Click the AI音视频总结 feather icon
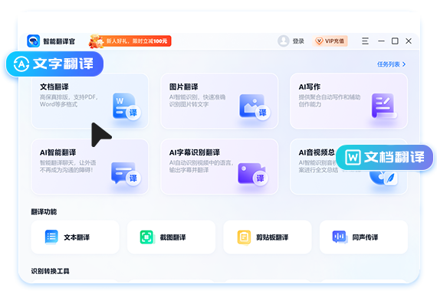 (x=390, y=178)
